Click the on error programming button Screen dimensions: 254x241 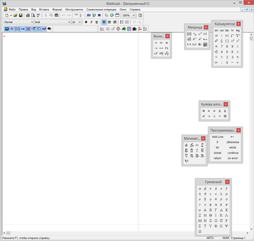click(232, 158)
